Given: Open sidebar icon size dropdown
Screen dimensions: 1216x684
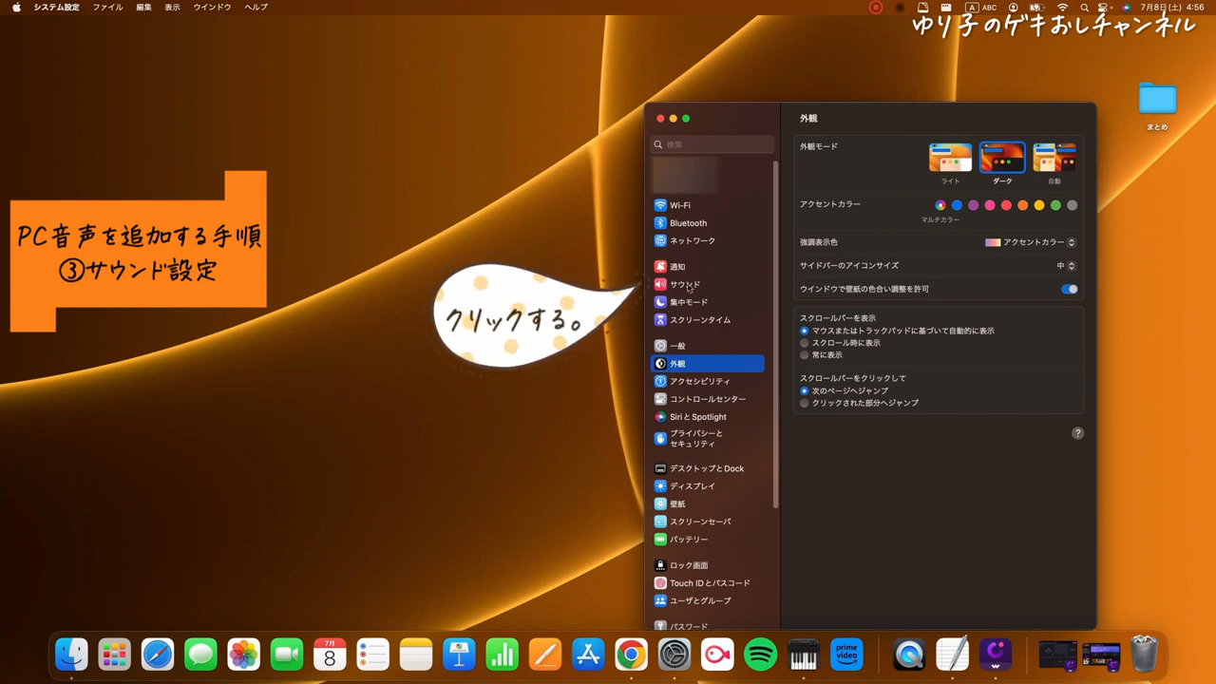Looking at the screenshot, I should point(1066,266).
